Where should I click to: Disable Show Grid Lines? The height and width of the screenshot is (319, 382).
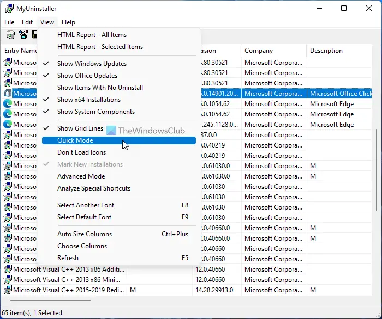click(x=119, y=128)
